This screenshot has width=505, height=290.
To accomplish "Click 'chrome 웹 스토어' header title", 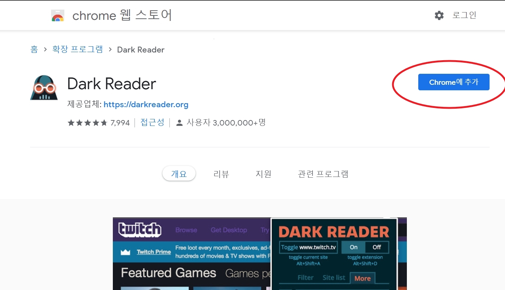I will tap(122, 15).
